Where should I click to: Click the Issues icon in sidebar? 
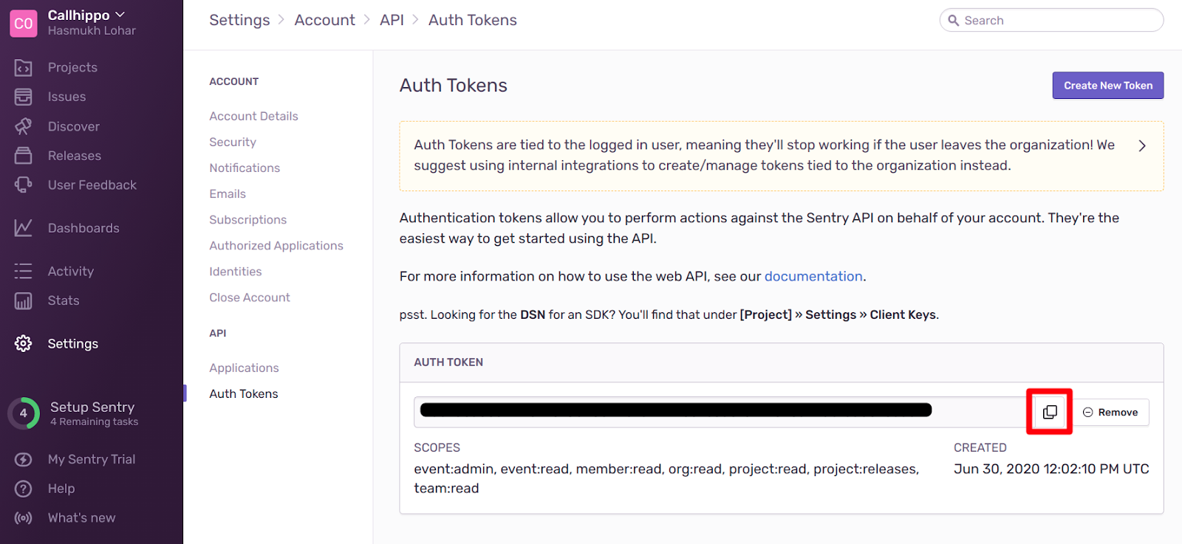pyautogui.click(x=23, y=97)
